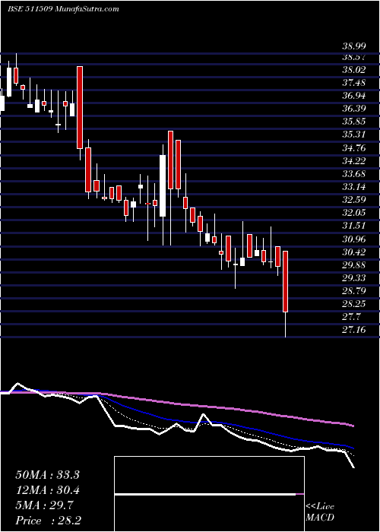Click the BSE 511509 MunafaSutra.com title text

coord(63,9)
